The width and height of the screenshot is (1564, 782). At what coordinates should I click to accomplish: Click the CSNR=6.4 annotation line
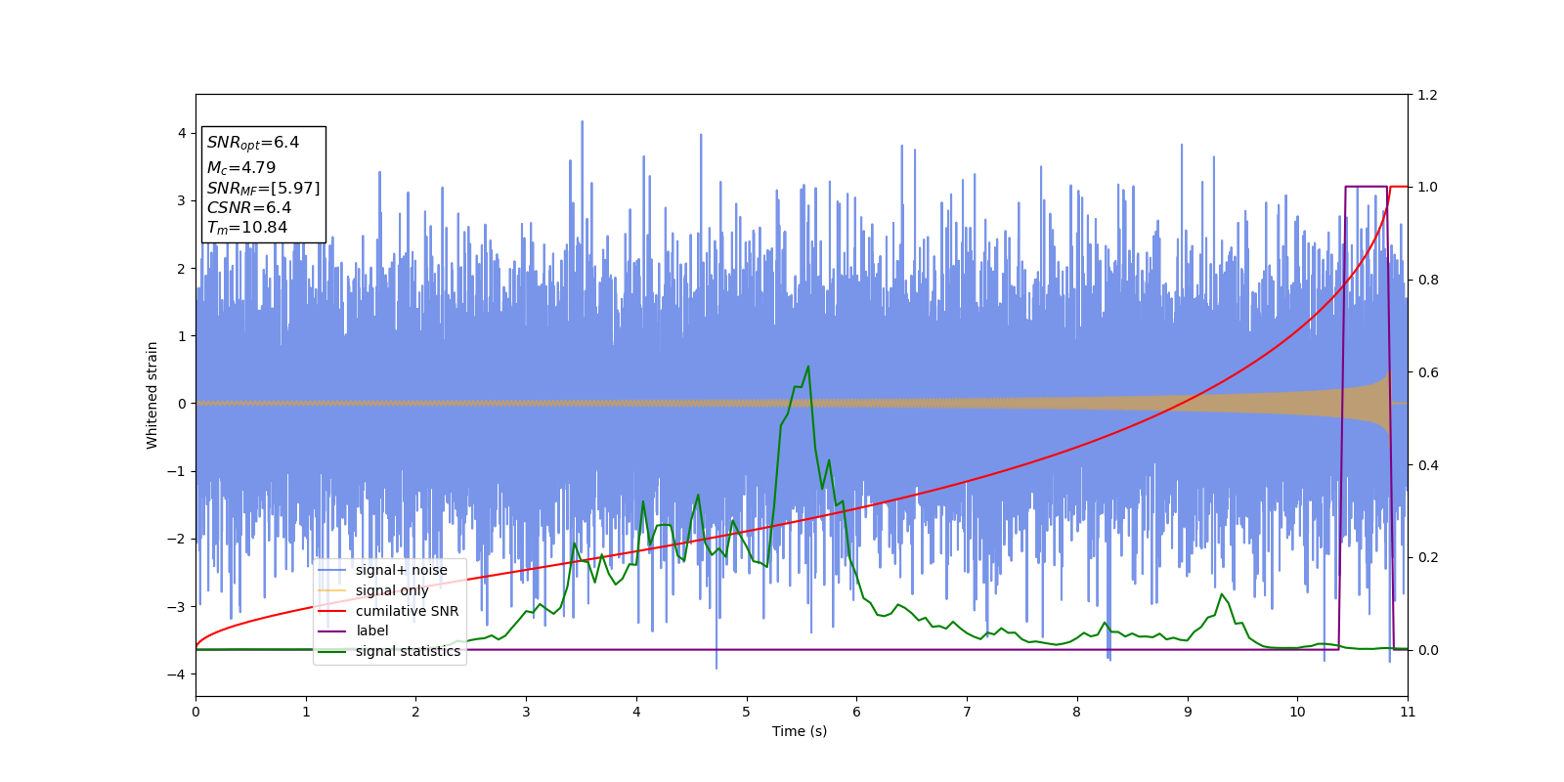(249, 207)
